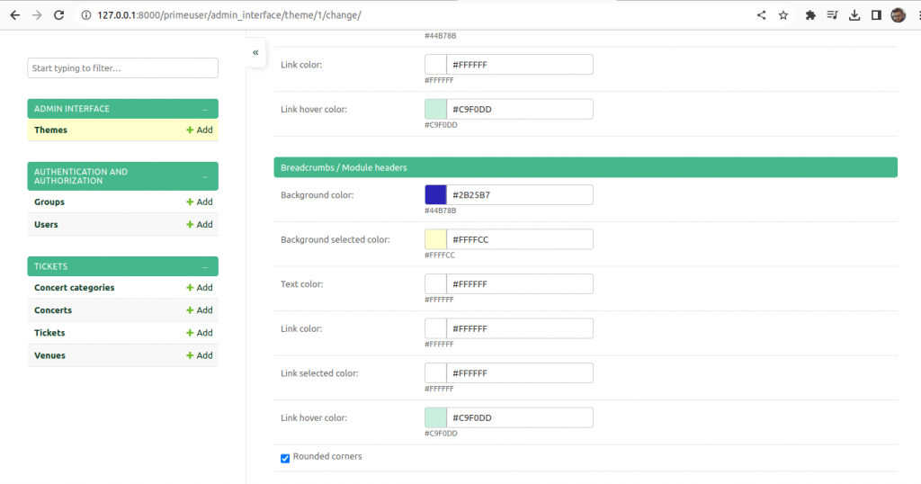Click the share icon in the address bar

[x=761, y=15]
